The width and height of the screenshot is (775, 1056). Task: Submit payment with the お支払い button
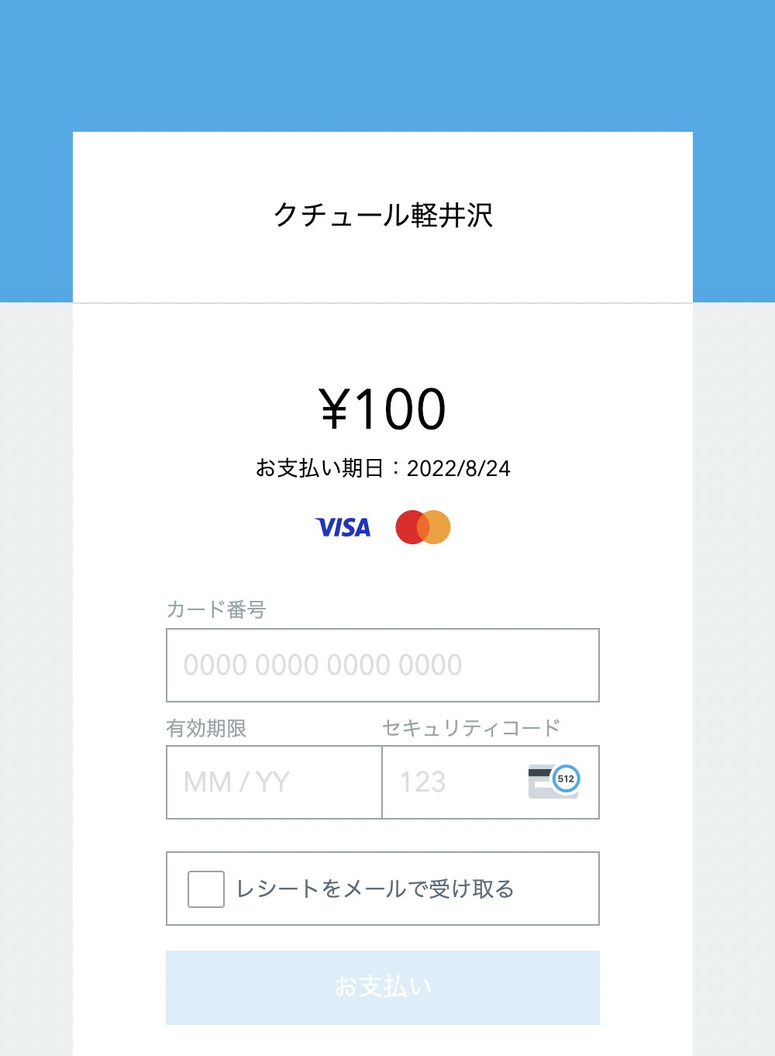tap(383, 988)
